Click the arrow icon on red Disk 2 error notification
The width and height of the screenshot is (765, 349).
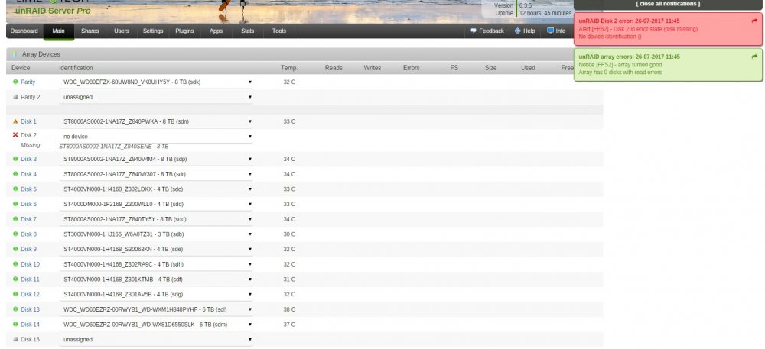tap(755, 21)
